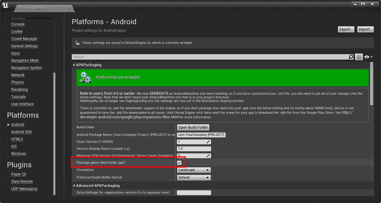Close the Project Settings tab

(x=69, y=8)
